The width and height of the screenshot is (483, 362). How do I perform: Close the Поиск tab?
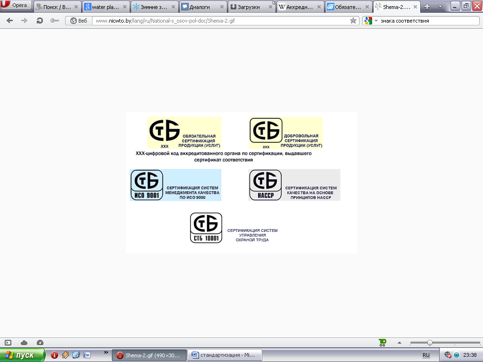point(76,7)
